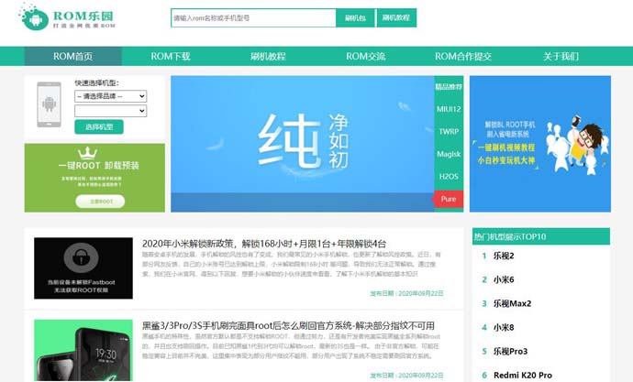Click the 刷机教程 search button
Image resolution: width=633 pixels, height=382 pixels.
[x=396, y=18]
